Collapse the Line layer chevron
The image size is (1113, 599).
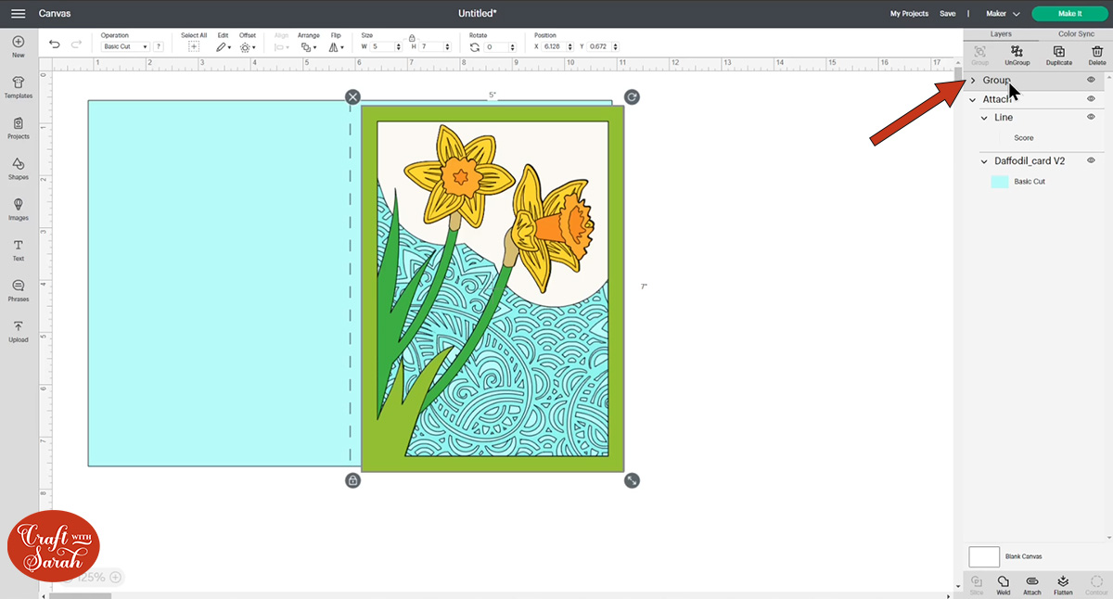point(985,118)
